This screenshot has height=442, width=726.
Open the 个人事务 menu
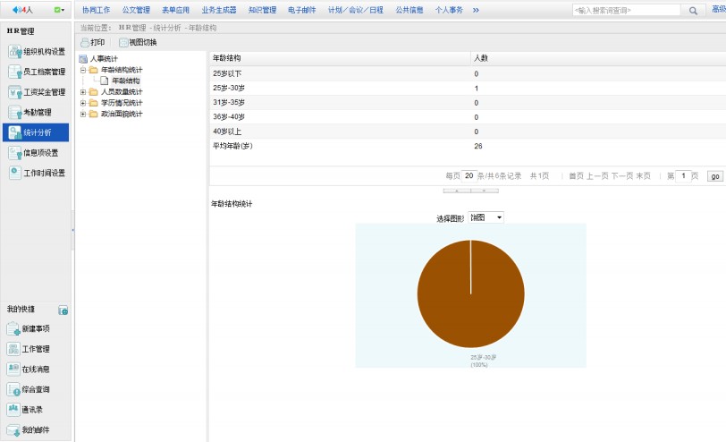point(449,10)
